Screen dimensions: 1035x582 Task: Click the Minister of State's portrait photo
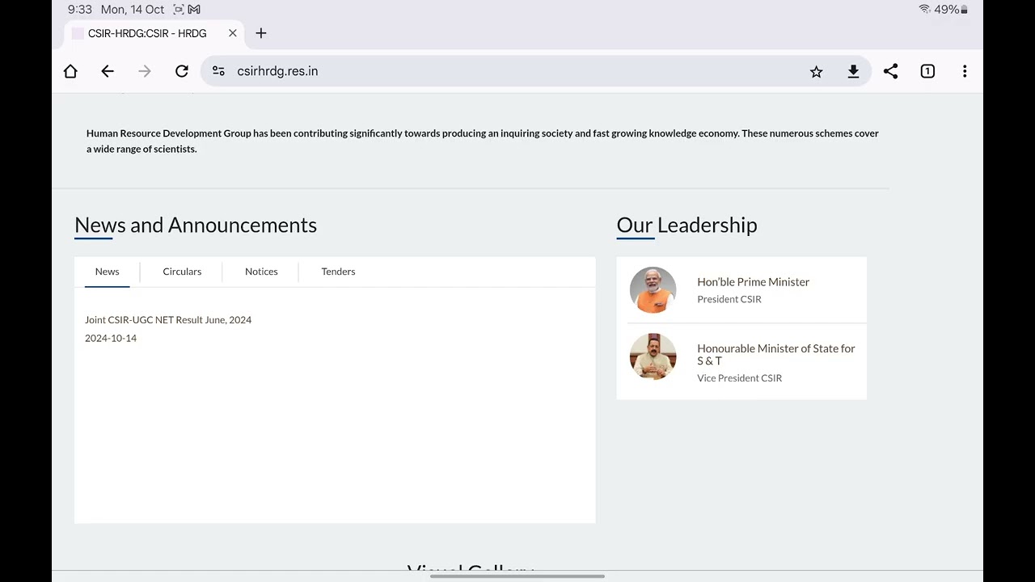pyautogui.click(x=653, y=356)
